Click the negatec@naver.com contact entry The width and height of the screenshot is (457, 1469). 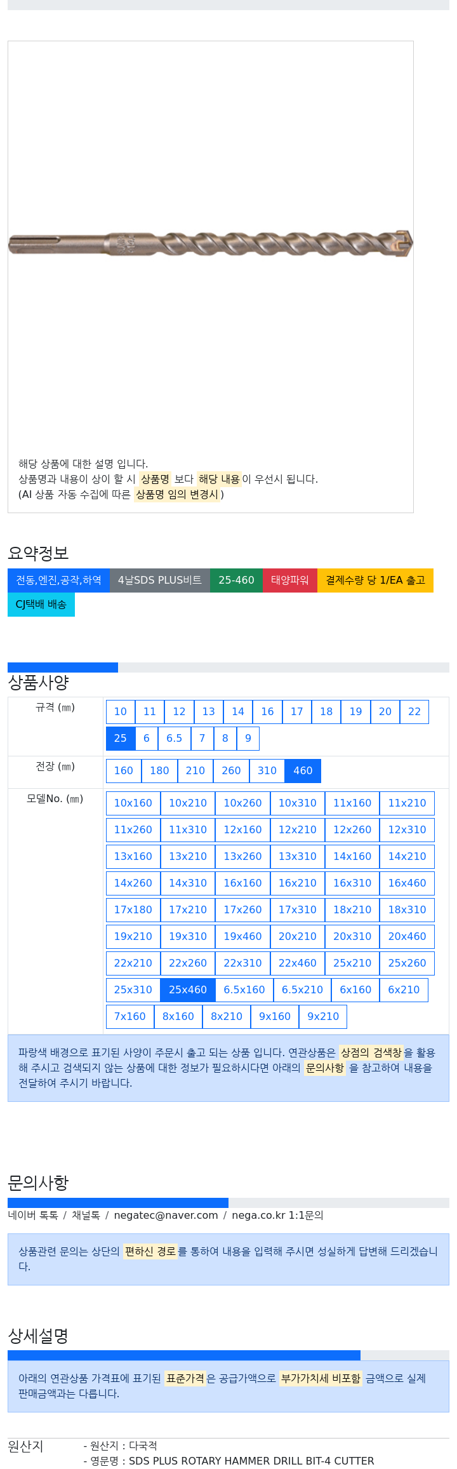coord(166,1215)
